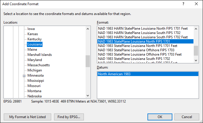The height and width of the screenshot is (123, 203).
Task: Select NAD 1983 StatePlane Louisiana North FIPS 1701
Action: click(145, 41)
